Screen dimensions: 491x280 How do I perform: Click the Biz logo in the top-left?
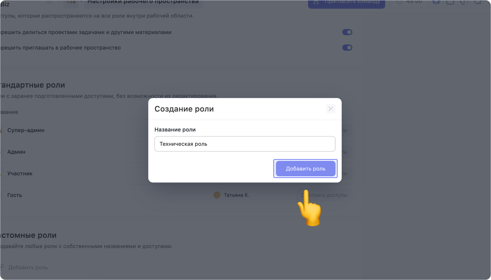5,4
